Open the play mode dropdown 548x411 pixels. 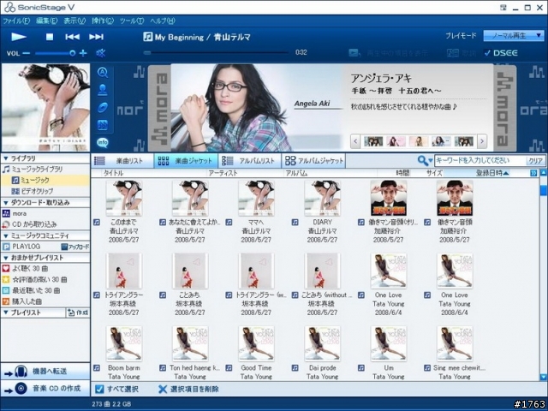click(514, 35)
